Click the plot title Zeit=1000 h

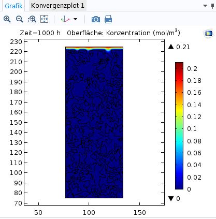pos(40,33)
